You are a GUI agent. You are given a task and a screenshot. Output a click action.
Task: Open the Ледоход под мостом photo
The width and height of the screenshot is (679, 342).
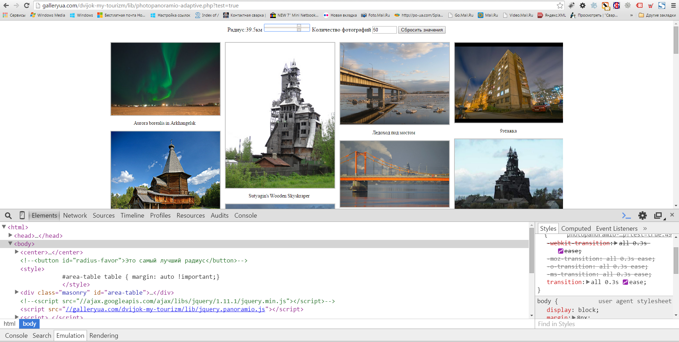point(395,83)
